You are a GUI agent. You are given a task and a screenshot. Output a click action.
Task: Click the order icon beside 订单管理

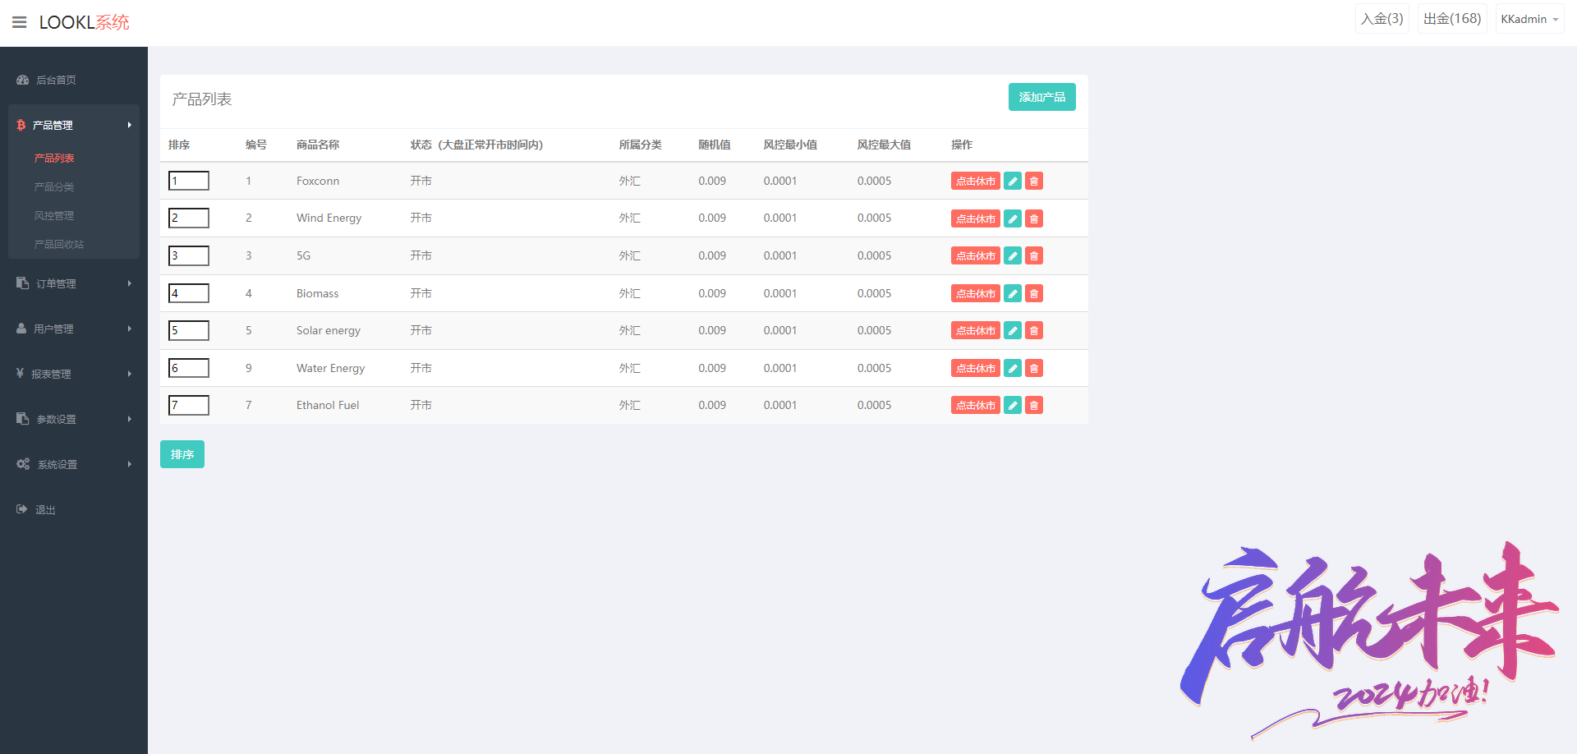23,283
